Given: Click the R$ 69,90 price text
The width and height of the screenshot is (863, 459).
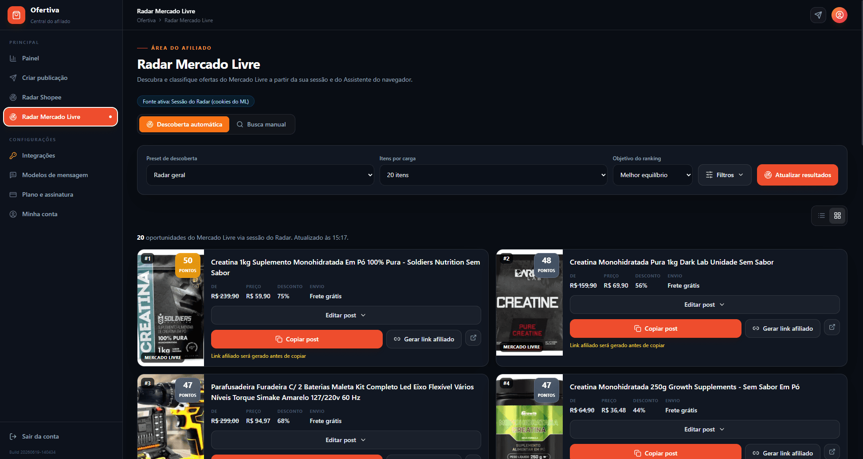Looking at the screenshot, I should pyautogui.click(x=616, y=285).
